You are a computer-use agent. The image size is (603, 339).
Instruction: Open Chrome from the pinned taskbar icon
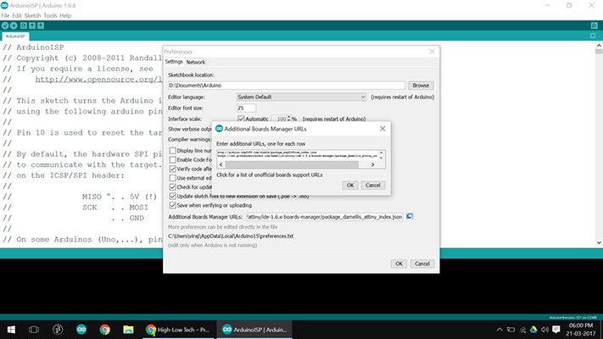tap(104, 330)
